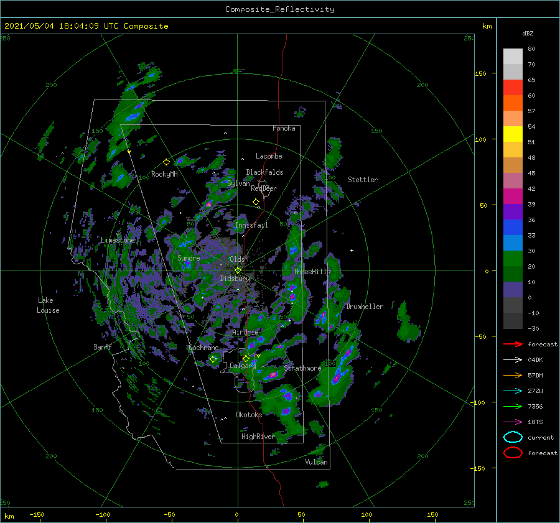Select the yellow diamond marker below RedDeer
560x523 pixels.
(x=256, y=202)
